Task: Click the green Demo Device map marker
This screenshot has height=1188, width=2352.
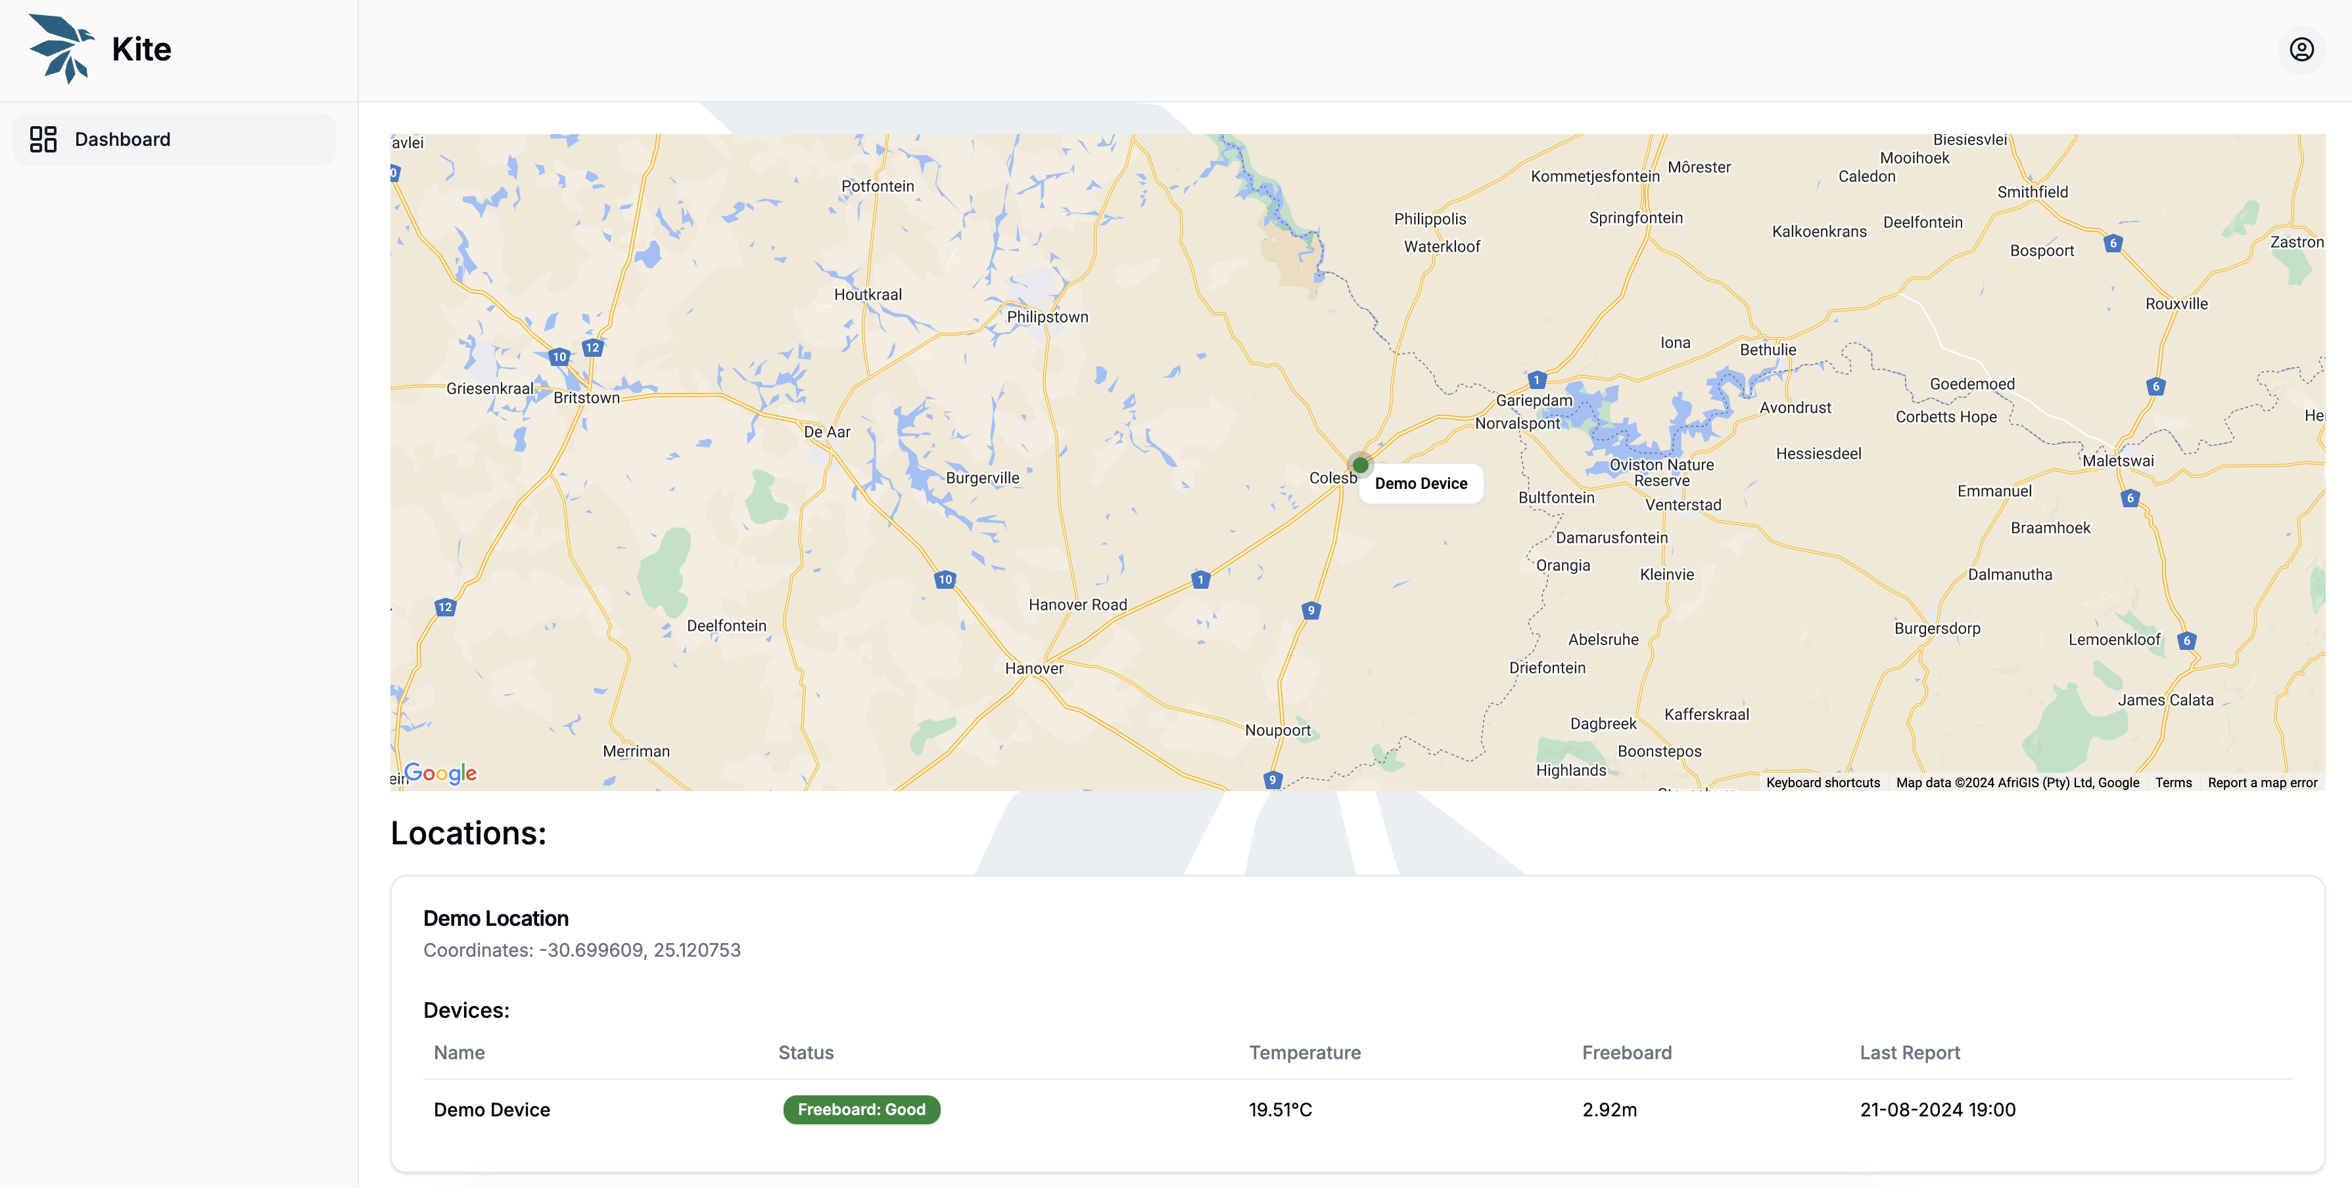Action: (1359, 465)
